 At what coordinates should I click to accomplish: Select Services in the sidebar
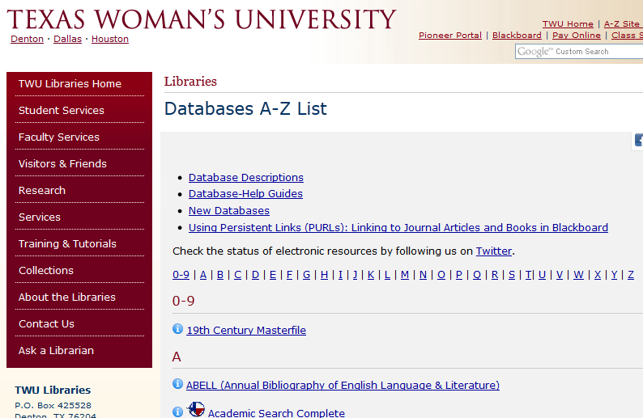click(40, 217)
